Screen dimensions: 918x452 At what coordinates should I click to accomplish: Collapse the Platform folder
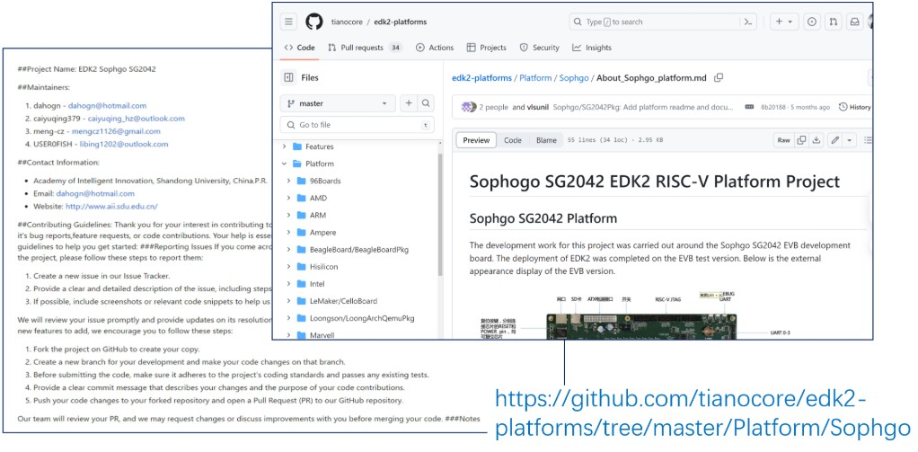[285, 164]
